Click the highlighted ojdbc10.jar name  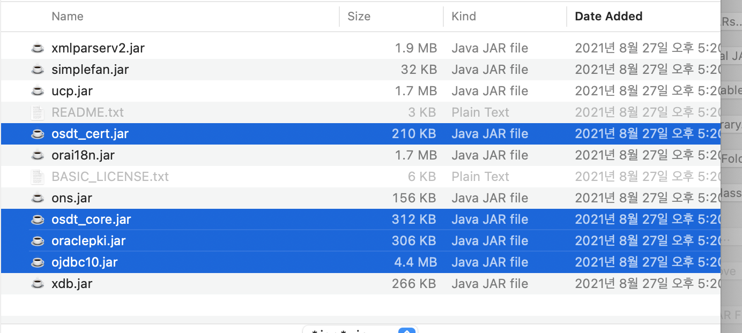point(85,262)
